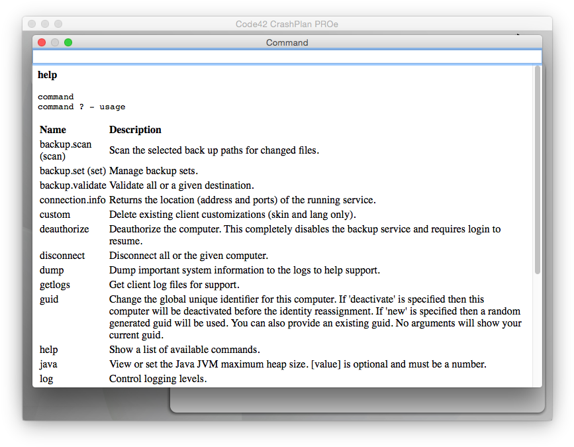Click the deauthorize command entry
The height and width of the screenshot is (447, 574).
pos(64,228)
